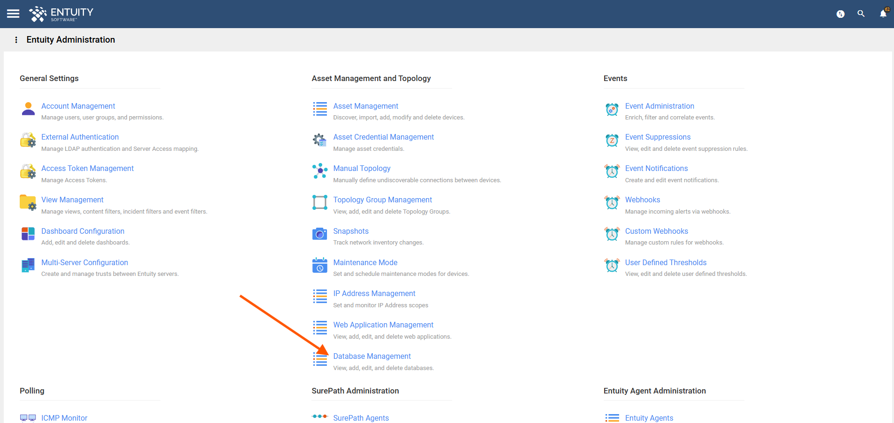The image size is (894, 423).
Task: Open Account Management link
Action: (78, 106)
